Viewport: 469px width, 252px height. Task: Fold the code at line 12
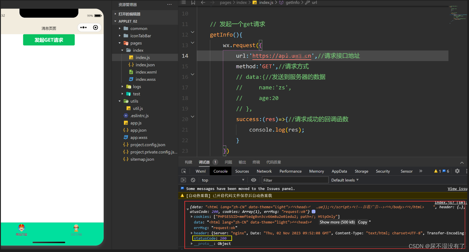click(193, 32)
